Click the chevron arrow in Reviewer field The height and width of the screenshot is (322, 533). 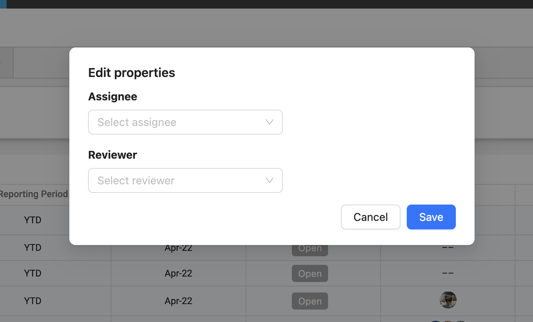[x=269, y=180]
